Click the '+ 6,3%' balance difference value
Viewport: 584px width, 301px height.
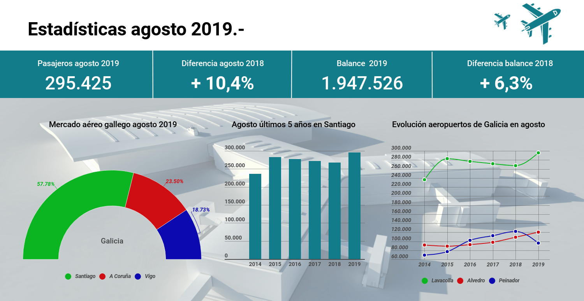pos(506,83)
